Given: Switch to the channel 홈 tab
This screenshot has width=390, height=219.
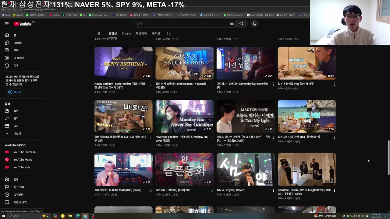Looking at the screenshot, I should 99,33.
